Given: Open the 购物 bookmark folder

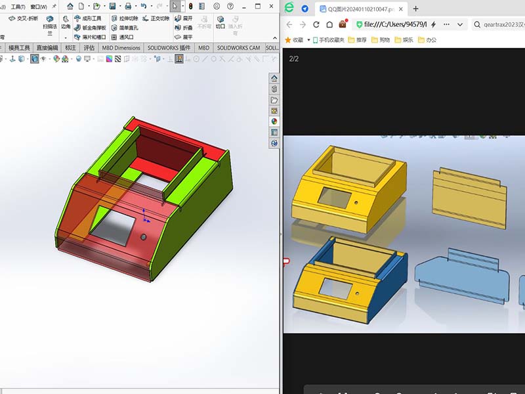Looking at the screenshot, I should [383, 40].
